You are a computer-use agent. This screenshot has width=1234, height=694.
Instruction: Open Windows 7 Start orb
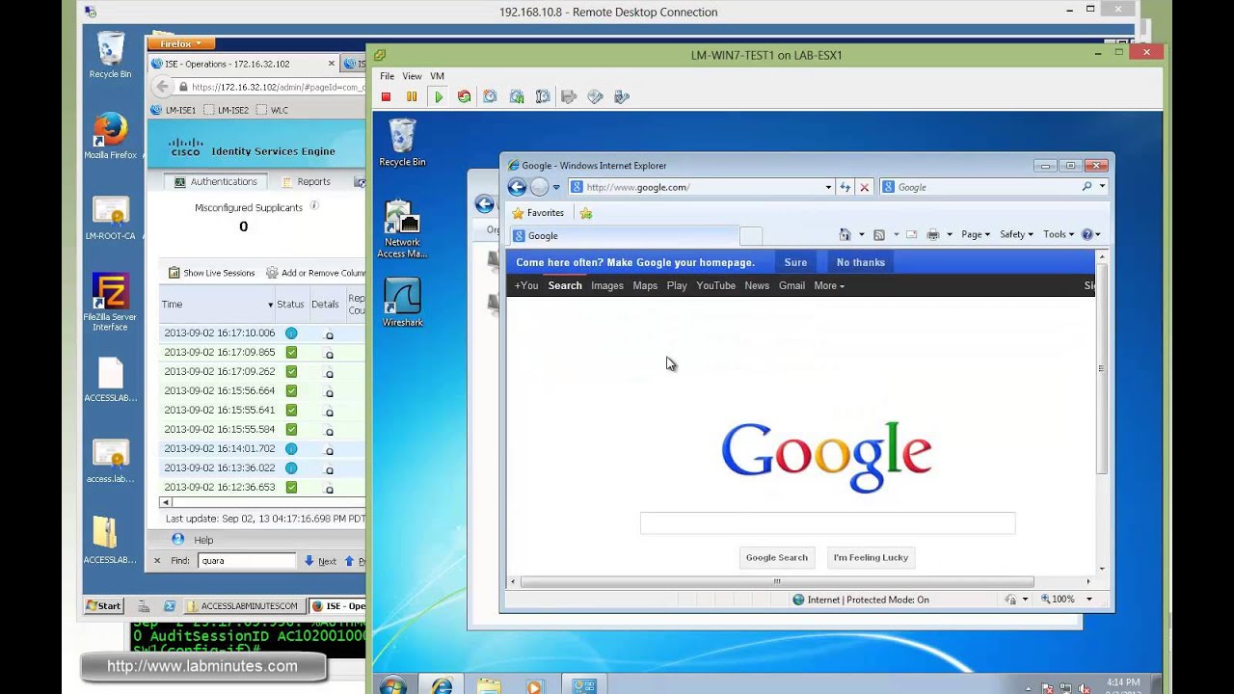pyautogui.click(x=392, y=685)
